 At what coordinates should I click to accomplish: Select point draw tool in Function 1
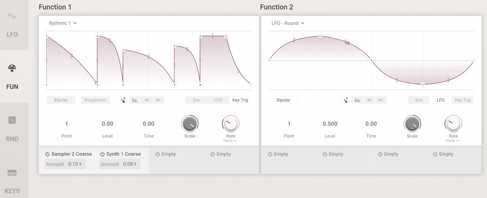[x=124, y=100]
